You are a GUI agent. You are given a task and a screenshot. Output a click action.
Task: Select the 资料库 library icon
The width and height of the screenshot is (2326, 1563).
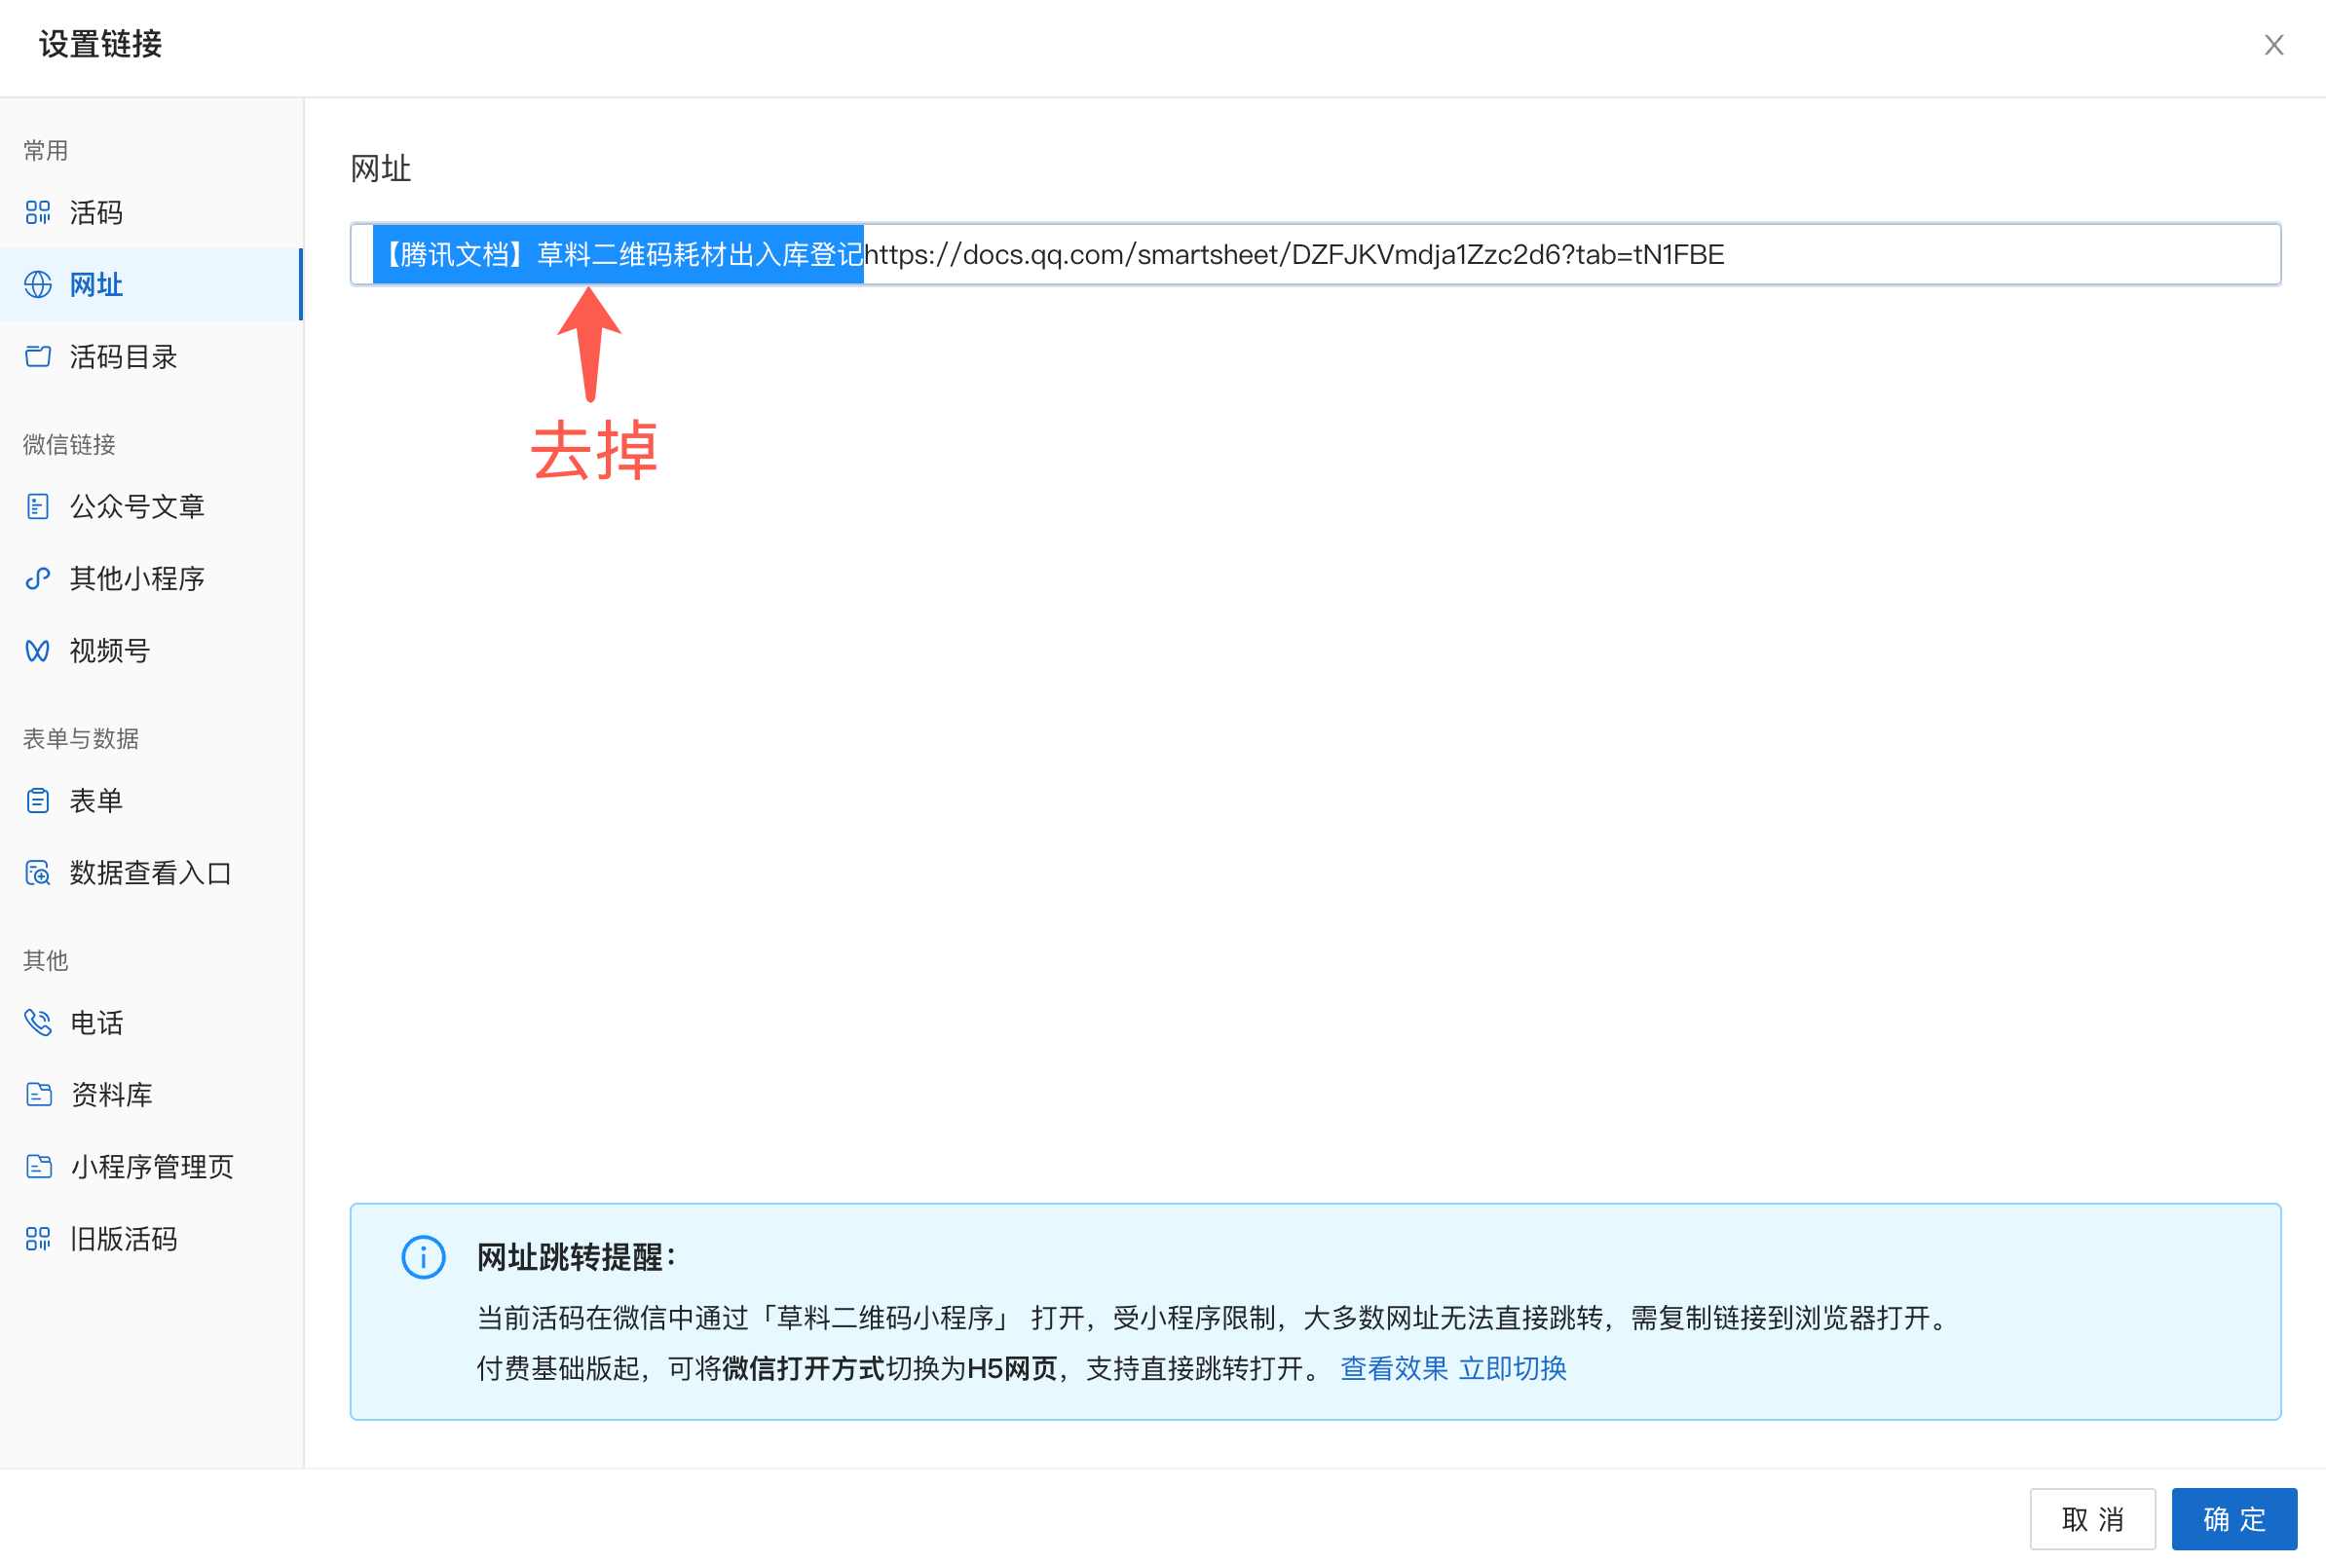[x=38, y=1094]
